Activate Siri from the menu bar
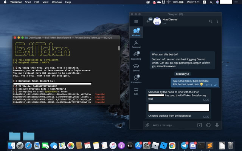Image resolution: width=242 pixels, height=151 pixels. click(217, 2)
